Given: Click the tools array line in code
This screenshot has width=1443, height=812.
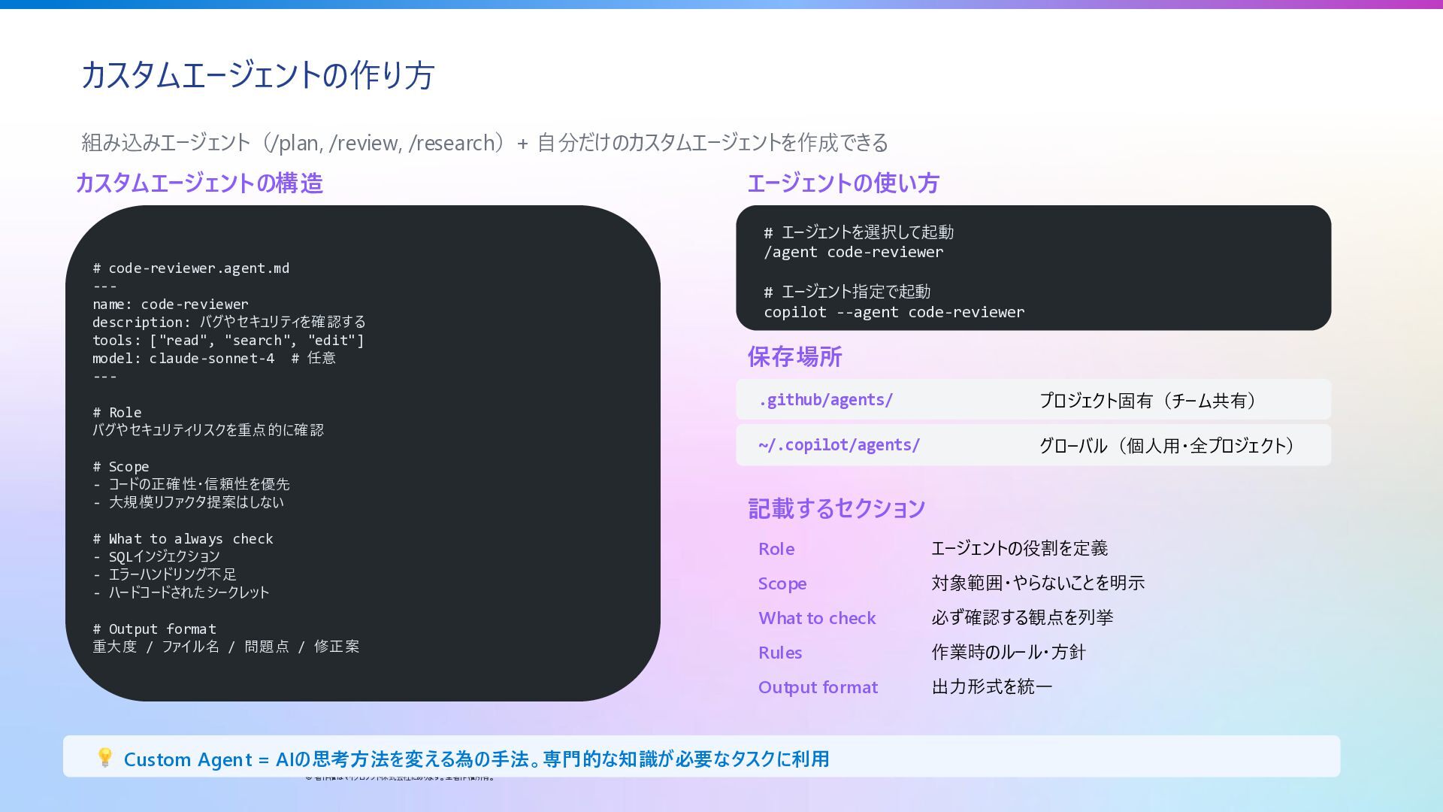Looking at the screenshot, I should pos(228,341).
